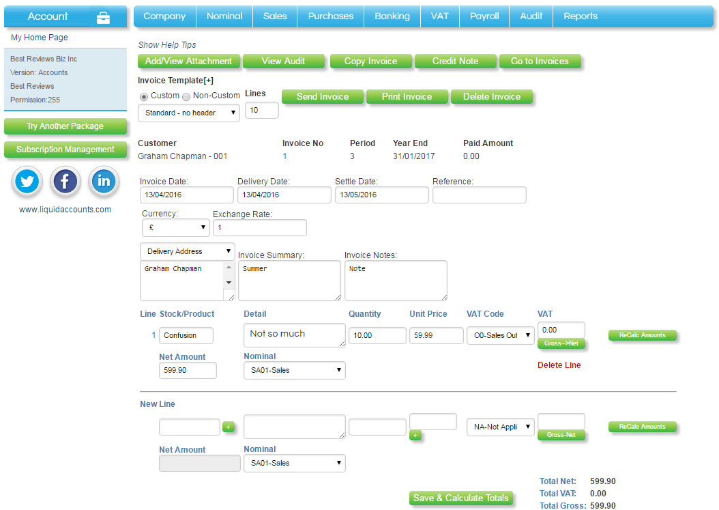Open the Payroll menu
The height and width of the screenshot is (510, 719).
[484, 16]
